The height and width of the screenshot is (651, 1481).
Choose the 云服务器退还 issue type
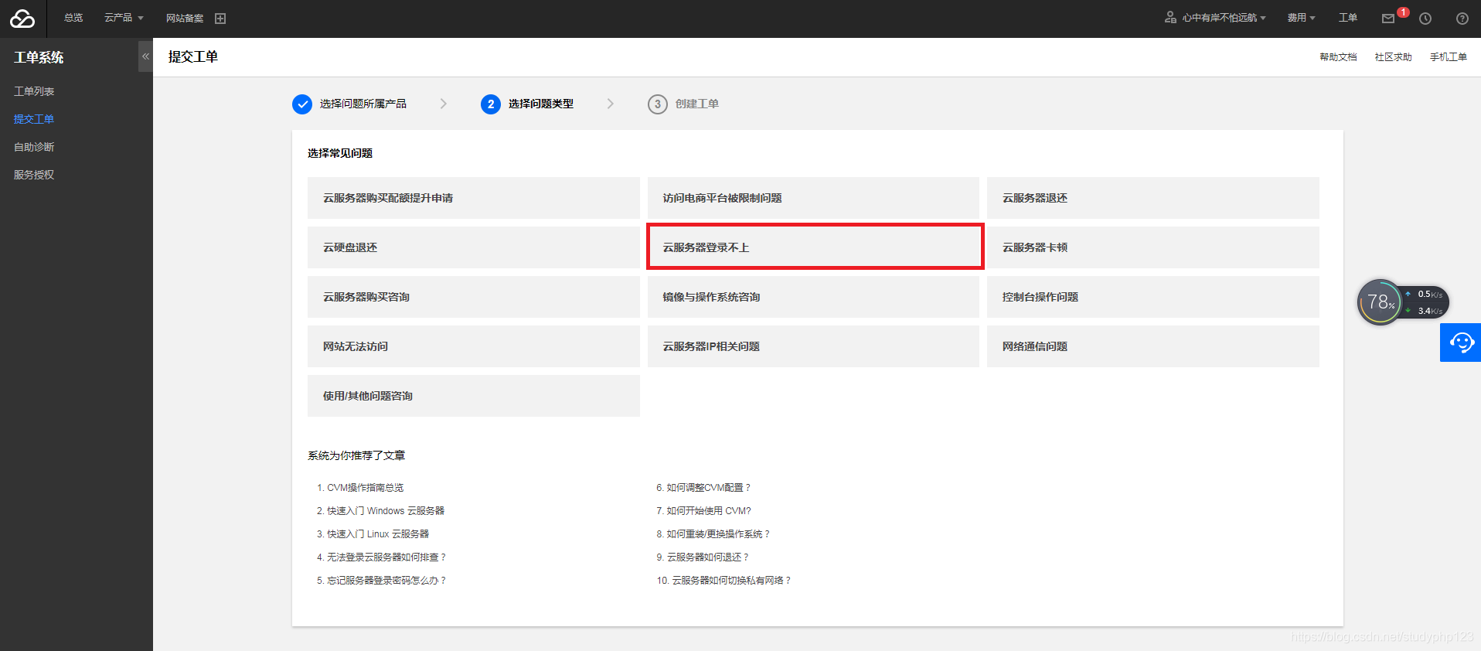pyautogui.click(x=1153, y=198)
